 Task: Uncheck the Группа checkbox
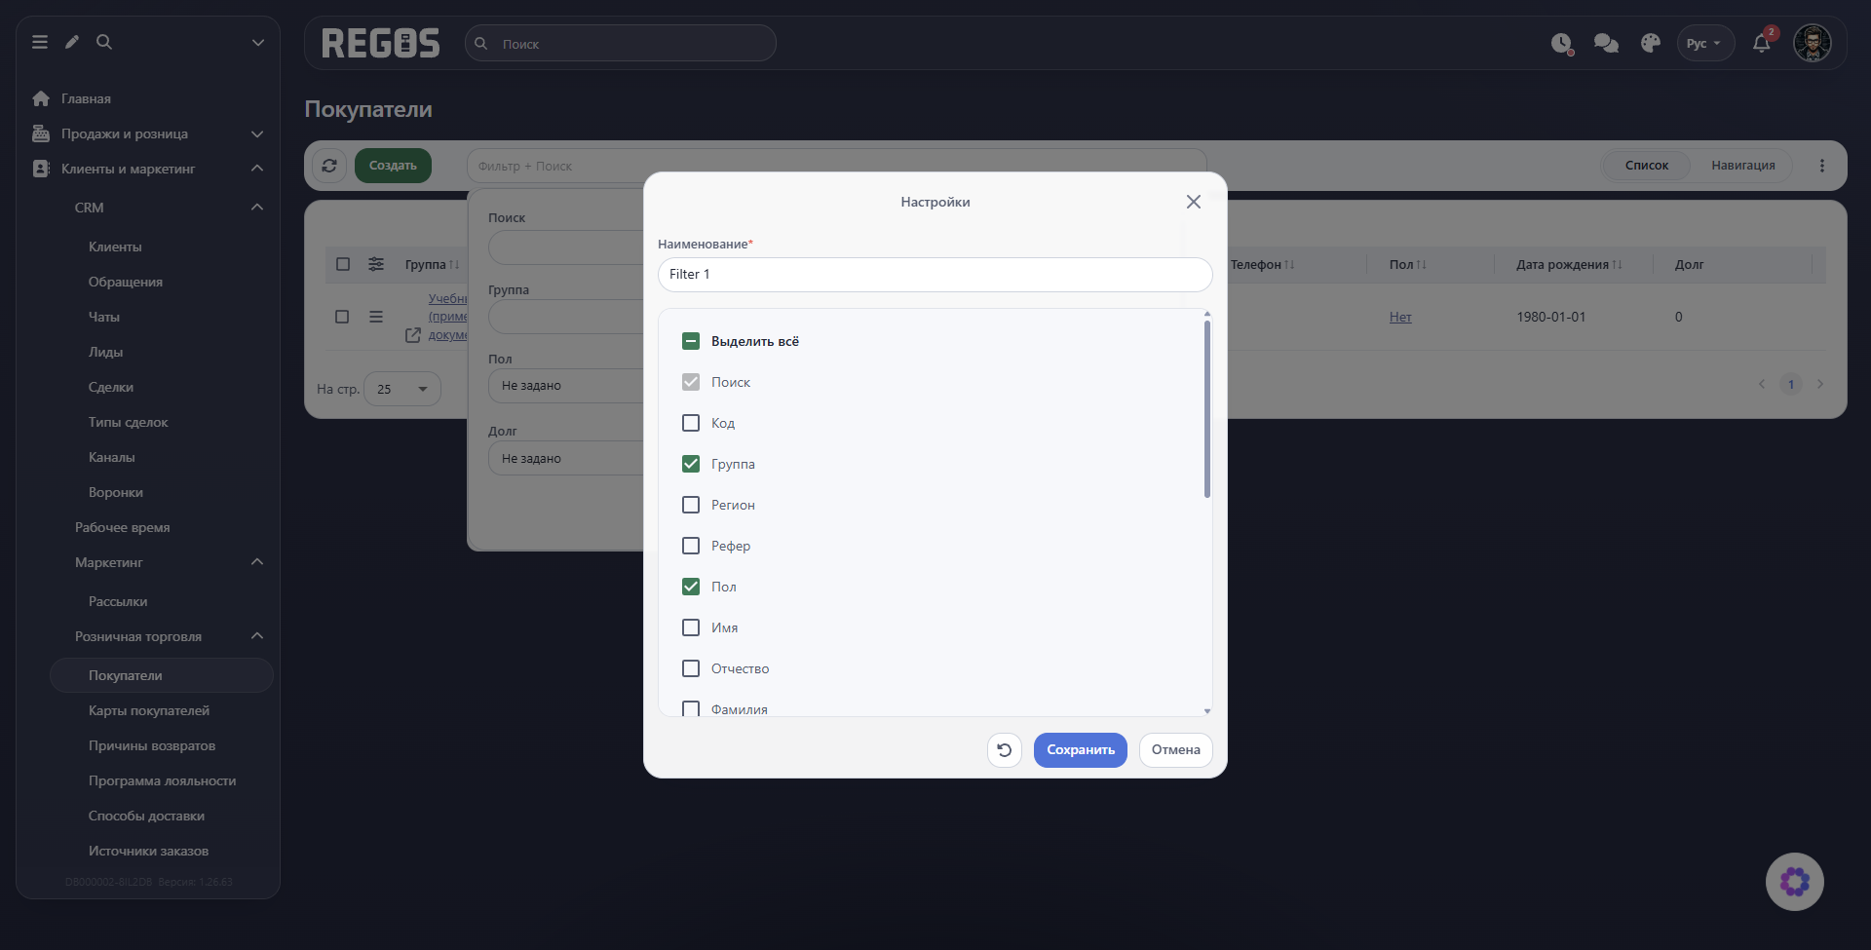[691, 464]
